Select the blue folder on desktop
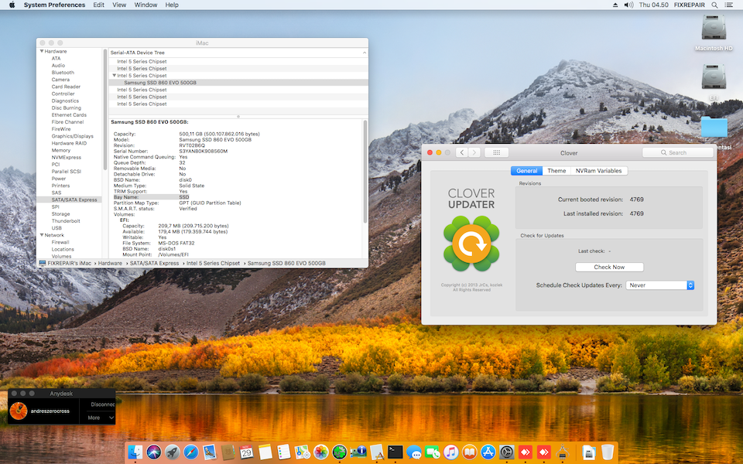 [x=714, y=127]
